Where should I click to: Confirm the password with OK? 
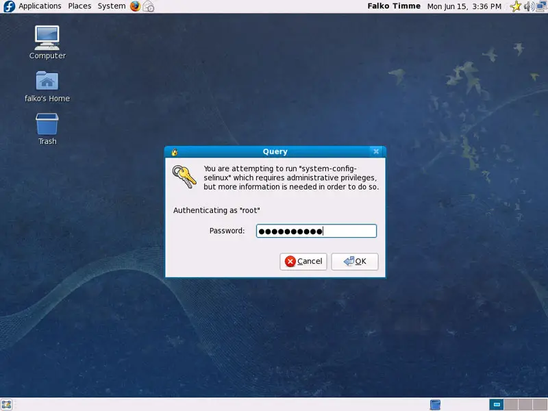pyautogui.click(x=355, y=262)
